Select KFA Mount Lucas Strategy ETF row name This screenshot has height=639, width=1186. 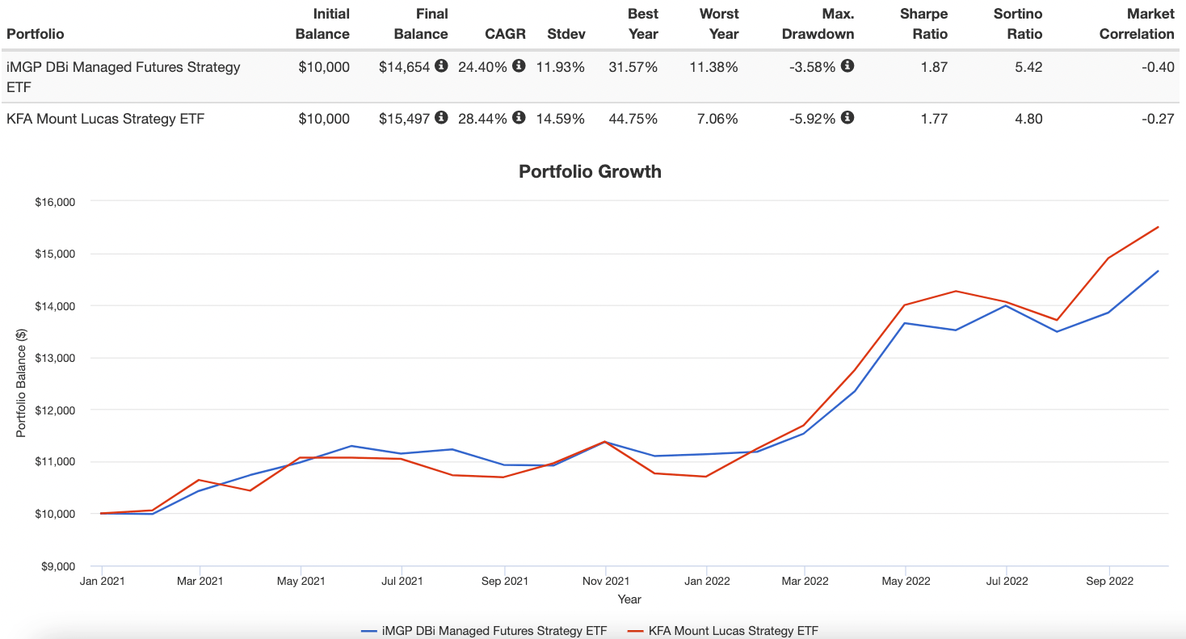105,119
